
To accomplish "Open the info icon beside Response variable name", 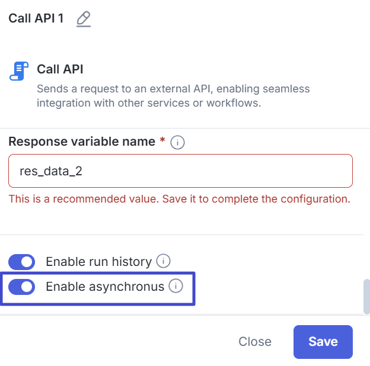I will click(177, 143).
